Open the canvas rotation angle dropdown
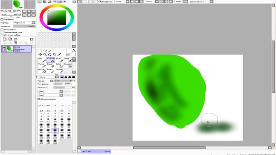The width and height of the screenshot is (276, 155). pyautogui.click(x=157, y=2)
